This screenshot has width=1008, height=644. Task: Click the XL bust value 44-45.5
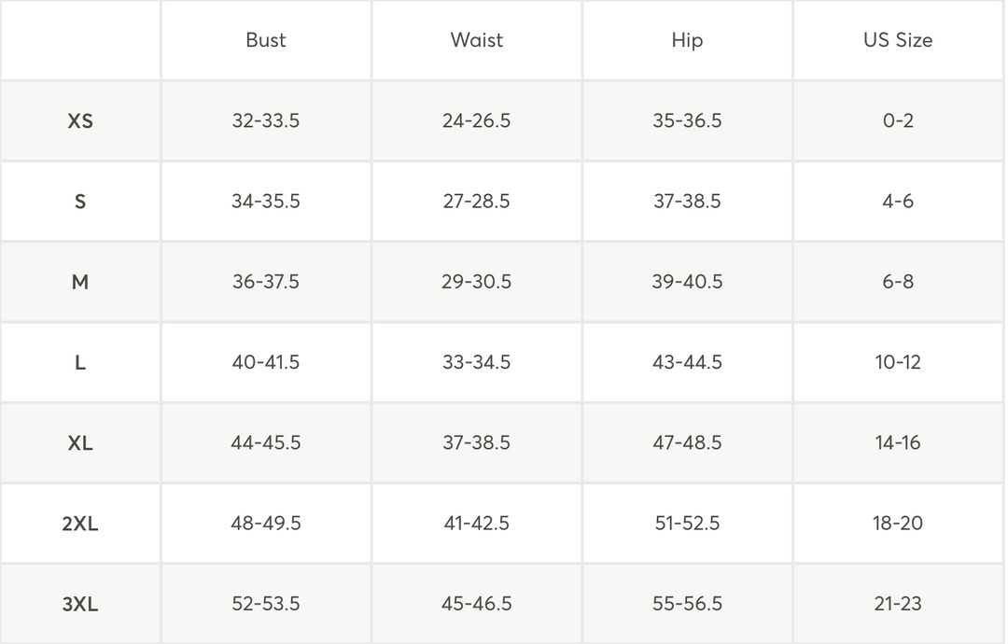tap(265, 442)
